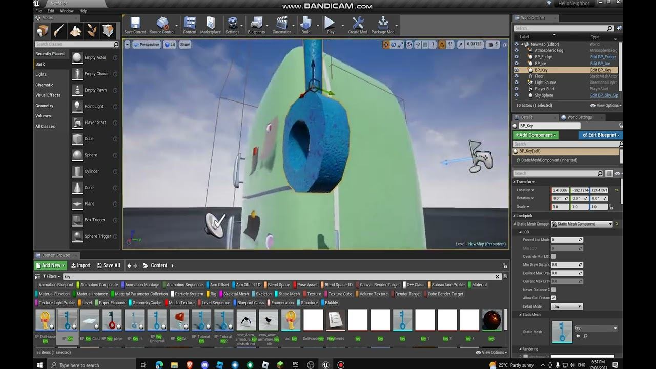The width and height of the screenshot is (656, 369).
Task: Open the Lit view mode dropdown
Action: pyautogui.click(x=170, y=45)
